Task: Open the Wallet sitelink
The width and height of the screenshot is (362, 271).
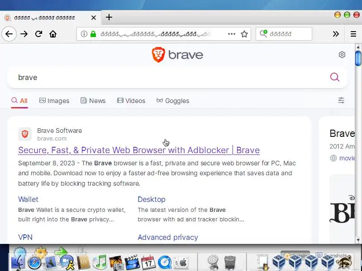Action: pyautogui.click(x=28, y=199)
